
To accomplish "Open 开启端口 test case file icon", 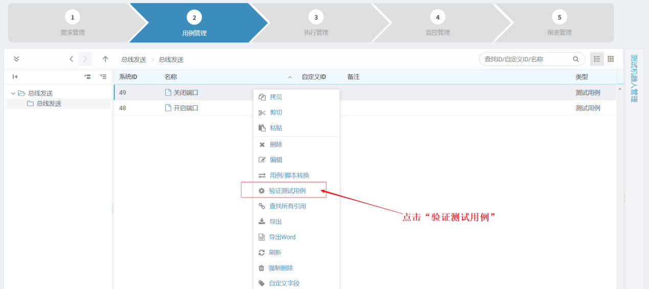I will 167,108.
